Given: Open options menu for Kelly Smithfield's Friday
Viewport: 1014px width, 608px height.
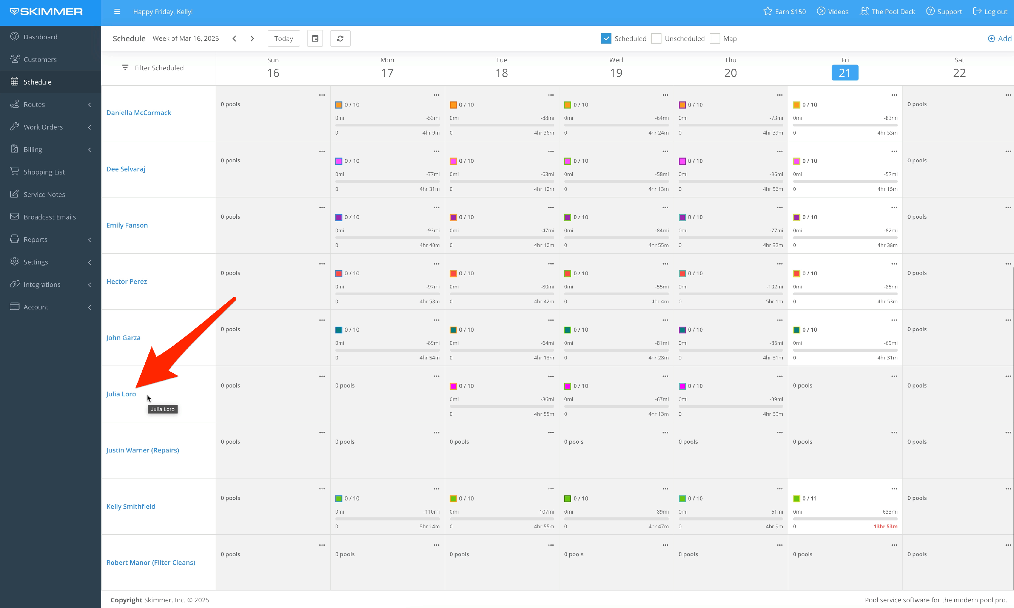Looking at the screenshot, I should [x=894, y=489].
